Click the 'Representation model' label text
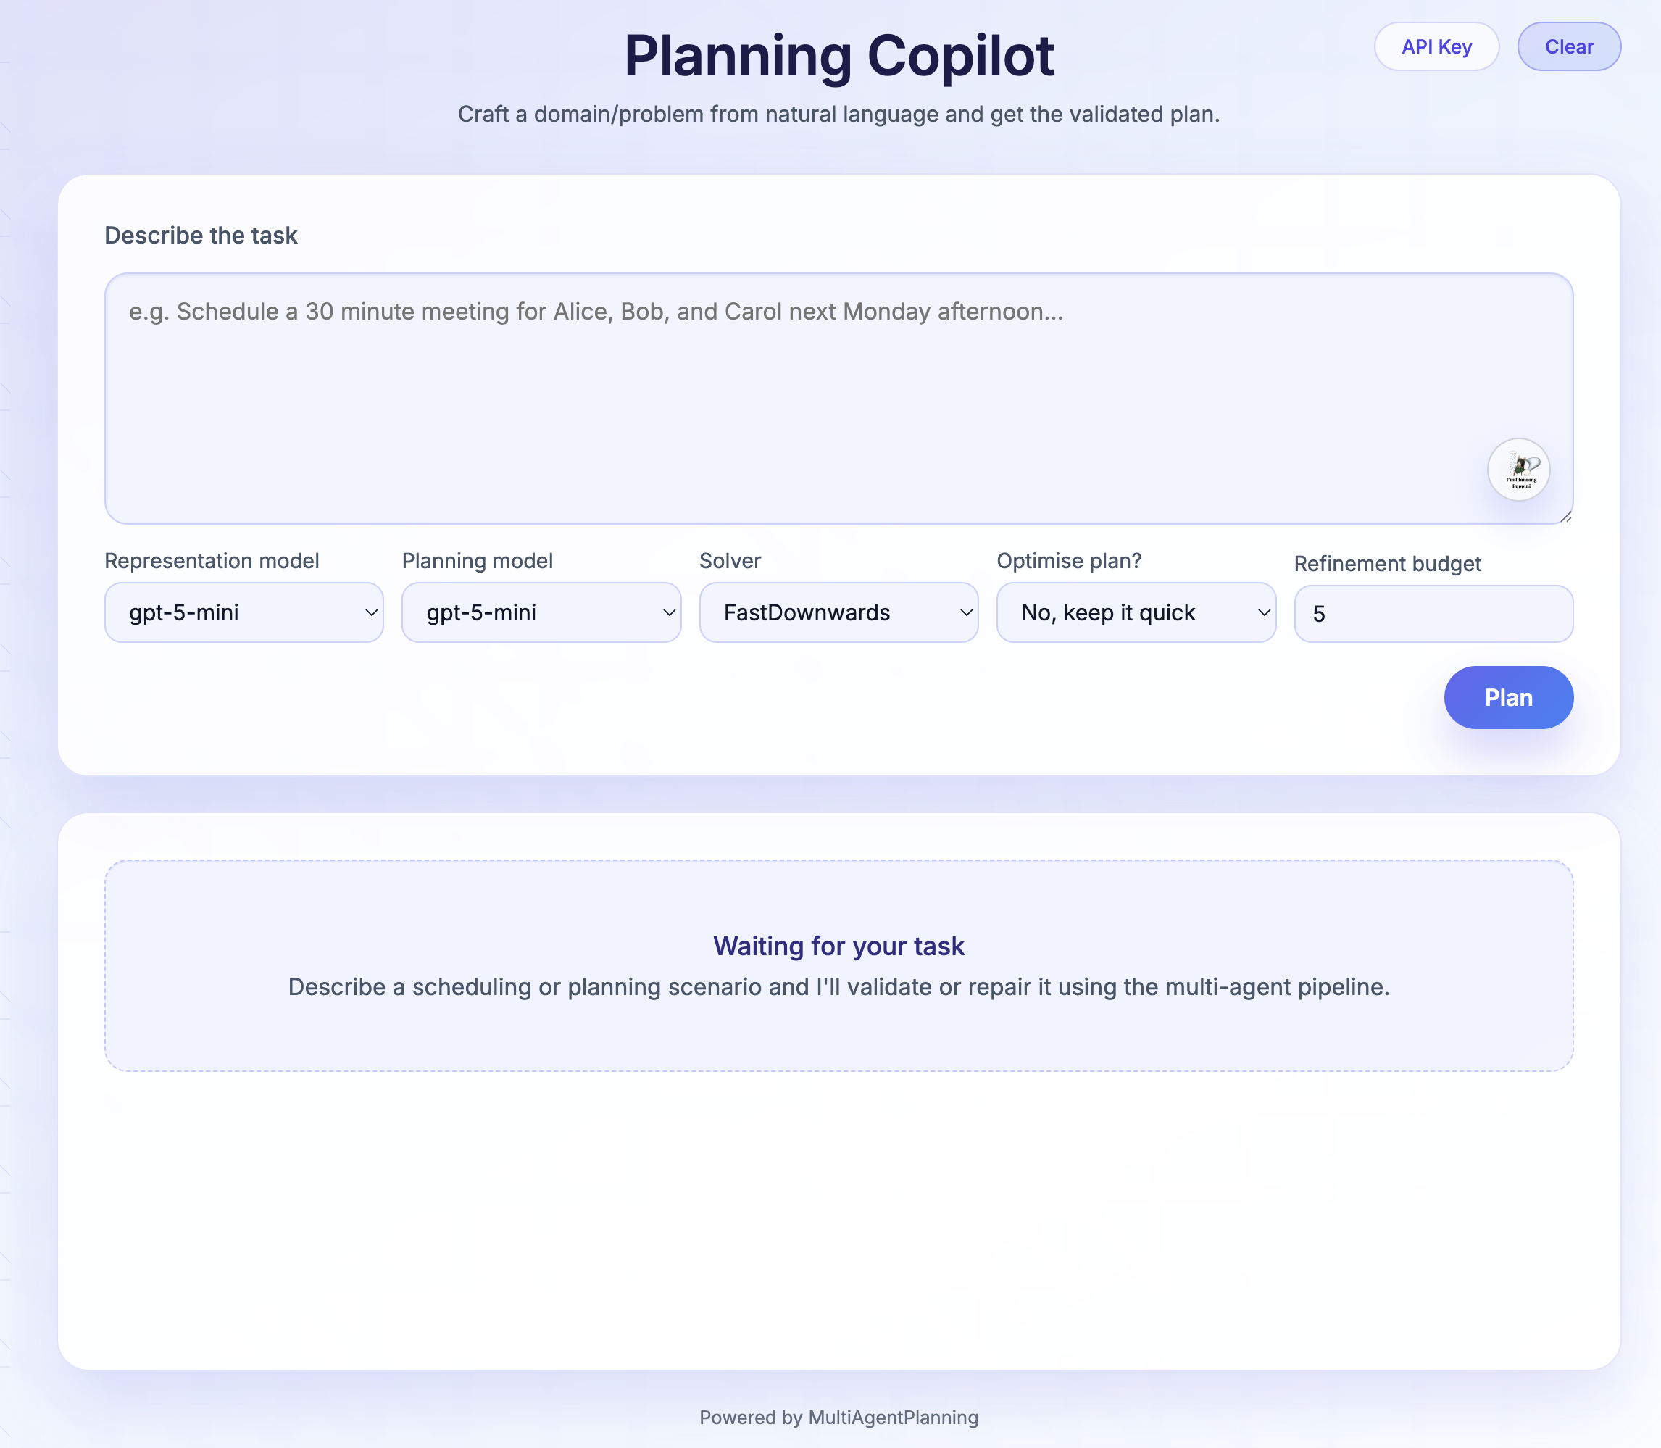Screen dimensions: 1661x1448 212,561
